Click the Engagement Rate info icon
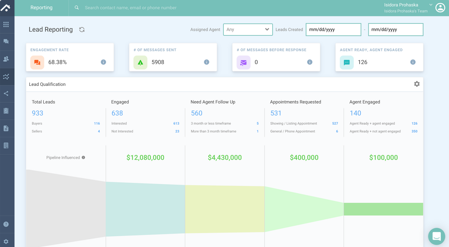 [103, 62]
